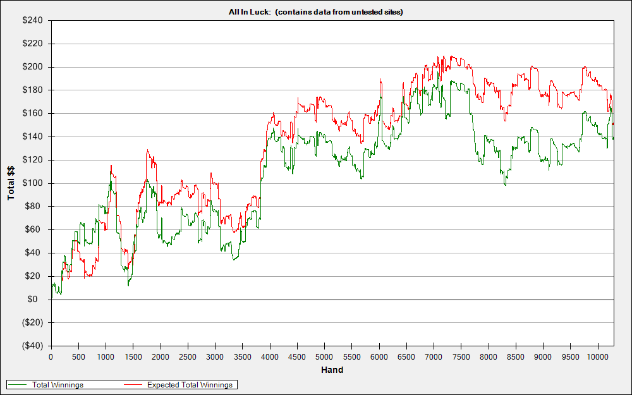Click the $240 y-axis label
The height and width of the screenshot is (395, 632).
click(x=33, y=20)
